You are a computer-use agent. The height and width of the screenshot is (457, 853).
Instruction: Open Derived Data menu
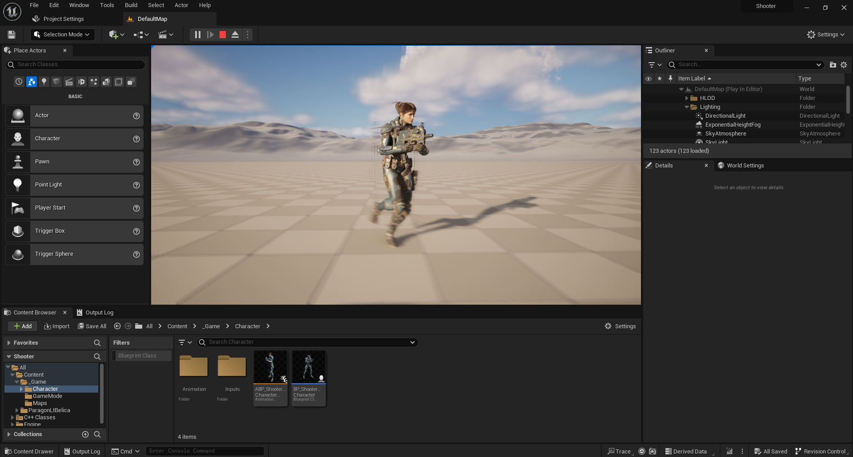[x=686, y=451]
